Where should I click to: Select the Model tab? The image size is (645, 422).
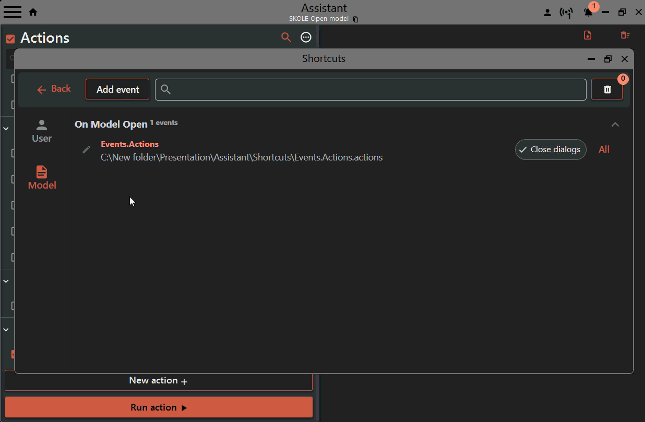point(42,178)
